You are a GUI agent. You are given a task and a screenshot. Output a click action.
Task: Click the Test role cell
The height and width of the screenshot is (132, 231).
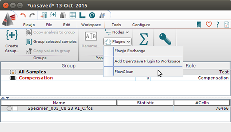click(224, 72)
